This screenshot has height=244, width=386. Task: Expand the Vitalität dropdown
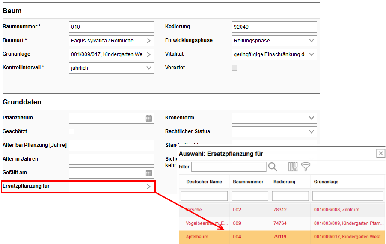[312, 54]
